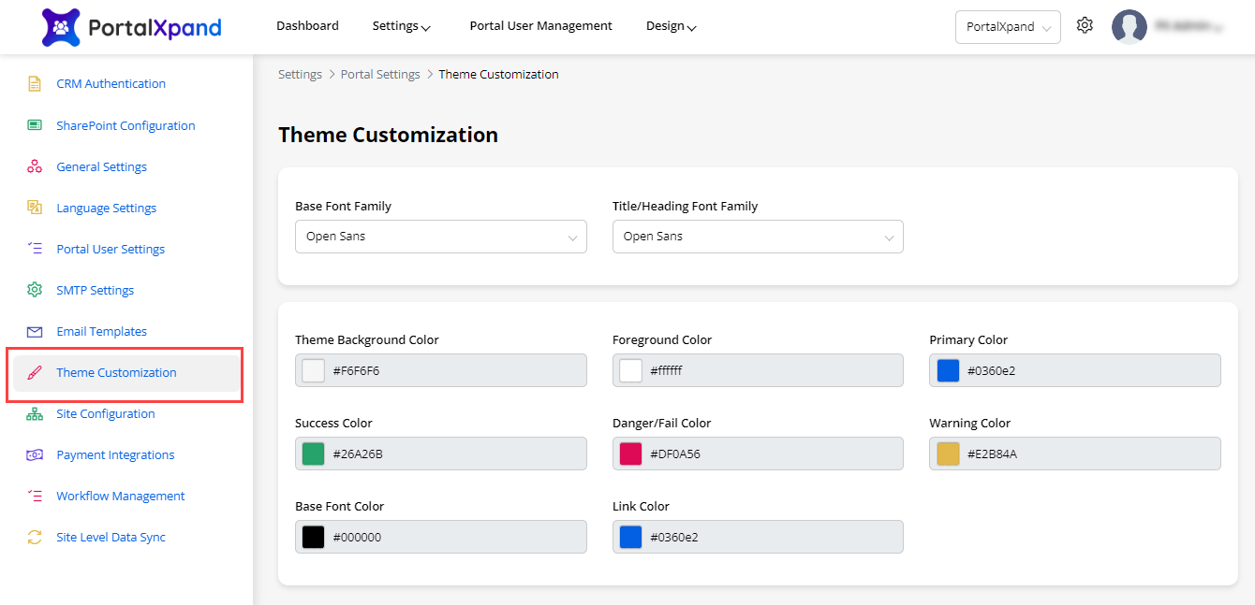Click the Email Templates envelope icon

click(x=35, y=331)
